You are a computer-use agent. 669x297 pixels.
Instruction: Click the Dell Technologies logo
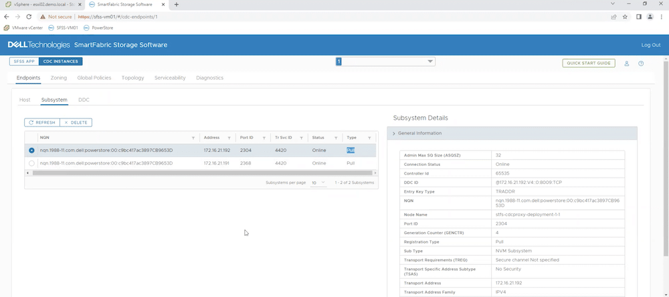click(x=39, y=45)
